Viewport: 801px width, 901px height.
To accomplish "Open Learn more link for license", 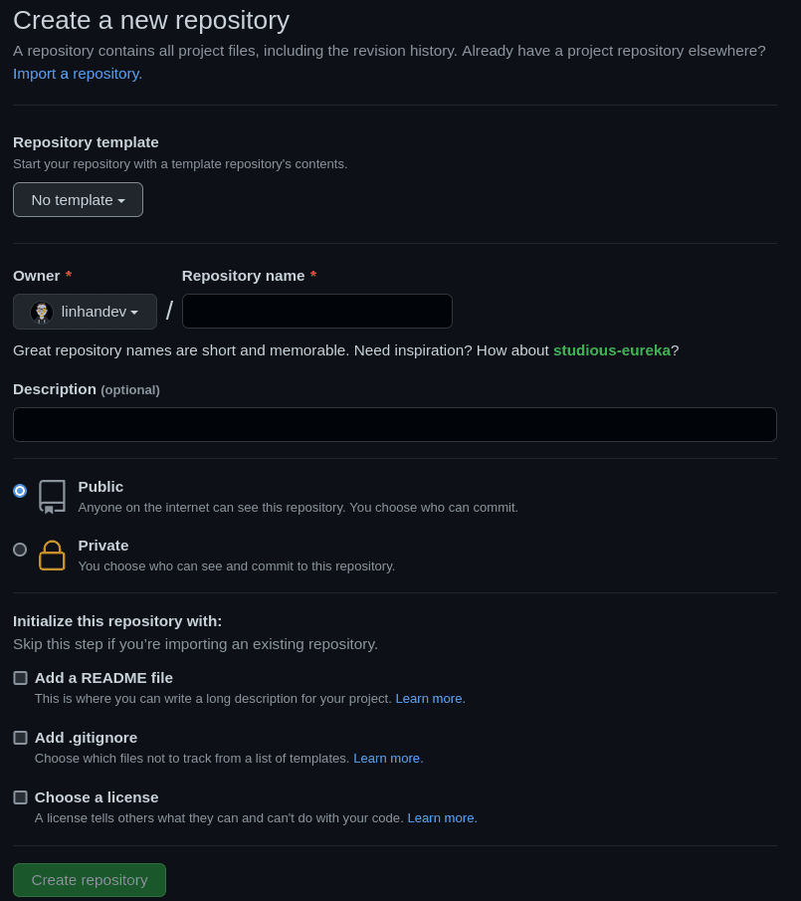I will click(441, 818).
